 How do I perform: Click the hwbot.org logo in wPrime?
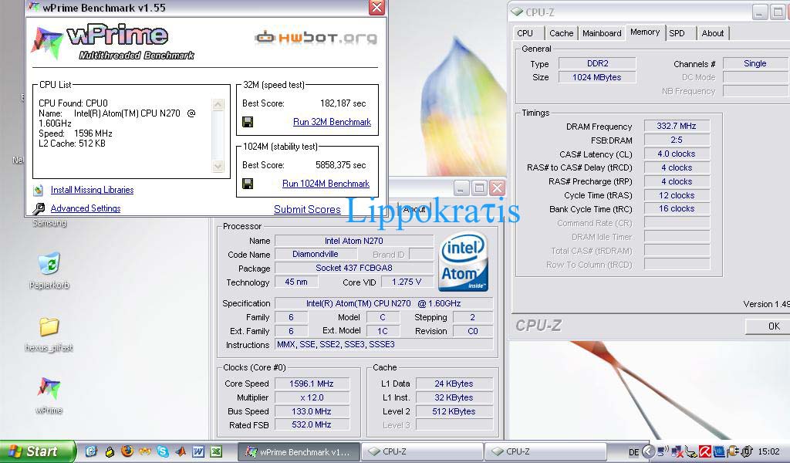(316, 37)
